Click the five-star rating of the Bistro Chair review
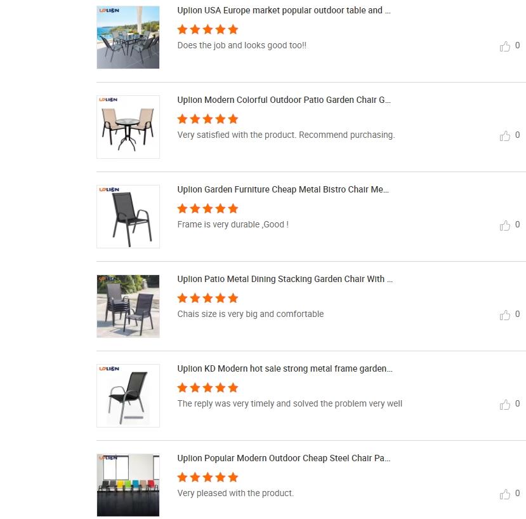This screenshot has height=519, width=526. (x=207, y=208)
